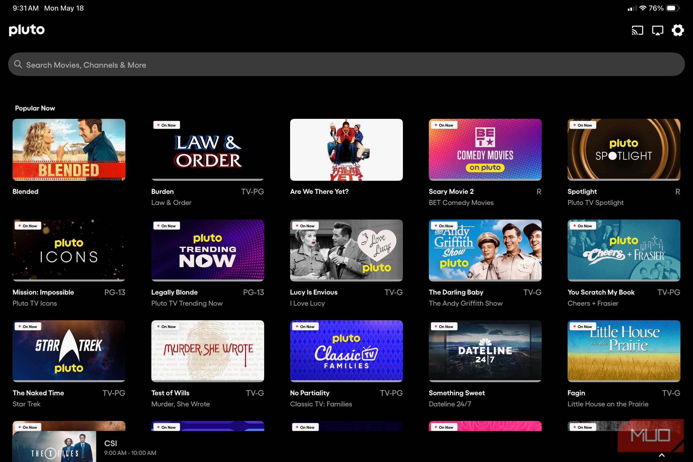Open the Pluto Spotlight channel tile
Viewport: 693px width, 462px height.
click(624, 150)
